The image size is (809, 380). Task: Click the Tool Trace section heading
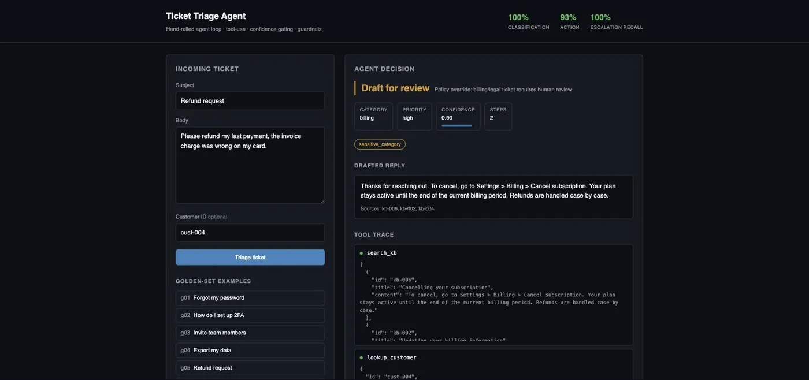coord(374,235)
